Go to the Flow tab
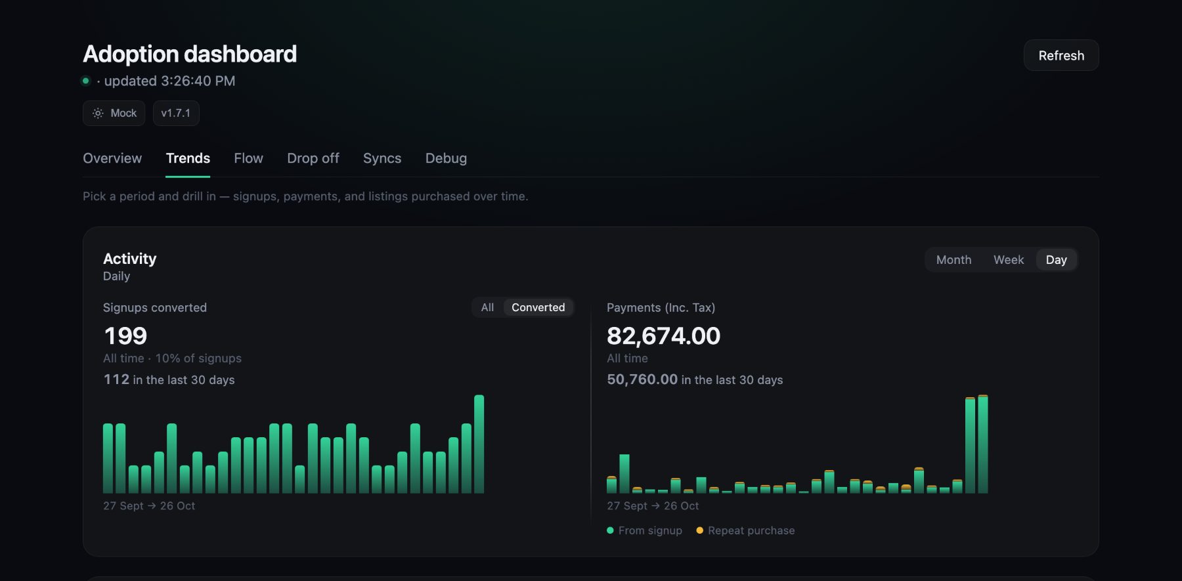Screen dimensions: 1182x581 (248, 158)
